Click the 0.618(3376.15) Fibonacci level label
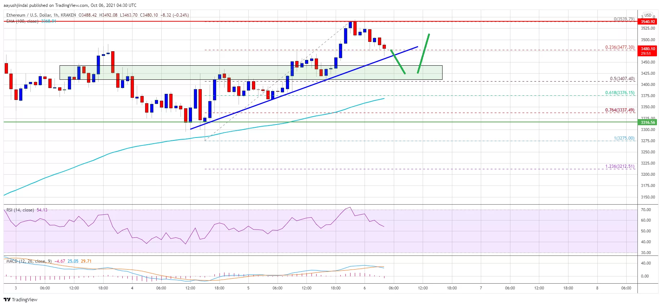 tap(619, 93)
